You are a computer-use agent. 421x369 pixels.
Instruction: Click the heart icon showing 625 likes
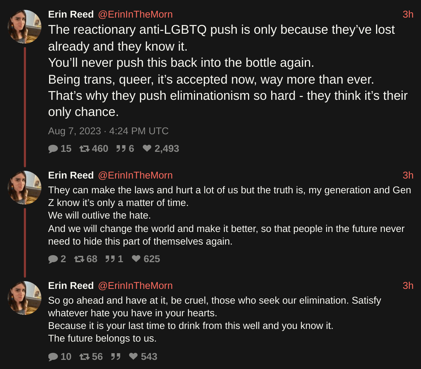pos(136,259)
